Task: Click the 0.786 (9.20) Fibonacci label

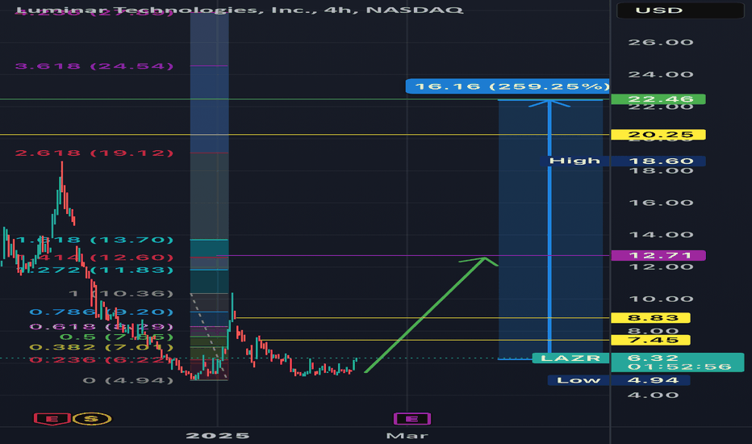Action: click(101, 312)
